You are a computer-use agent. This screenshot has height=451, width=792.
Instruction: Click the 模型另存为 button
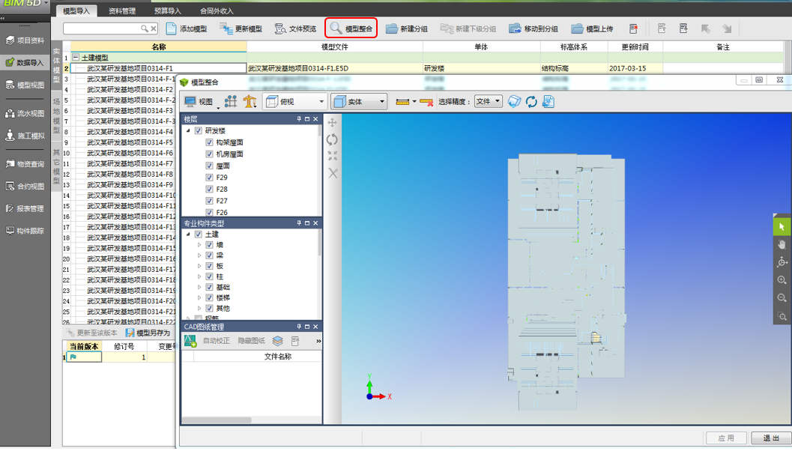[x=148, y=333]
